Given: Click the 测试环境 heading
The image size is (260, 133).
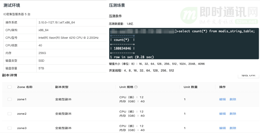Looking at the screenshot, I should 12,5.
